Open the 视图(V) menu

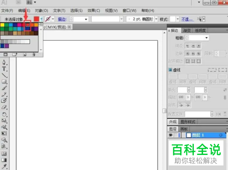[111, 10]
